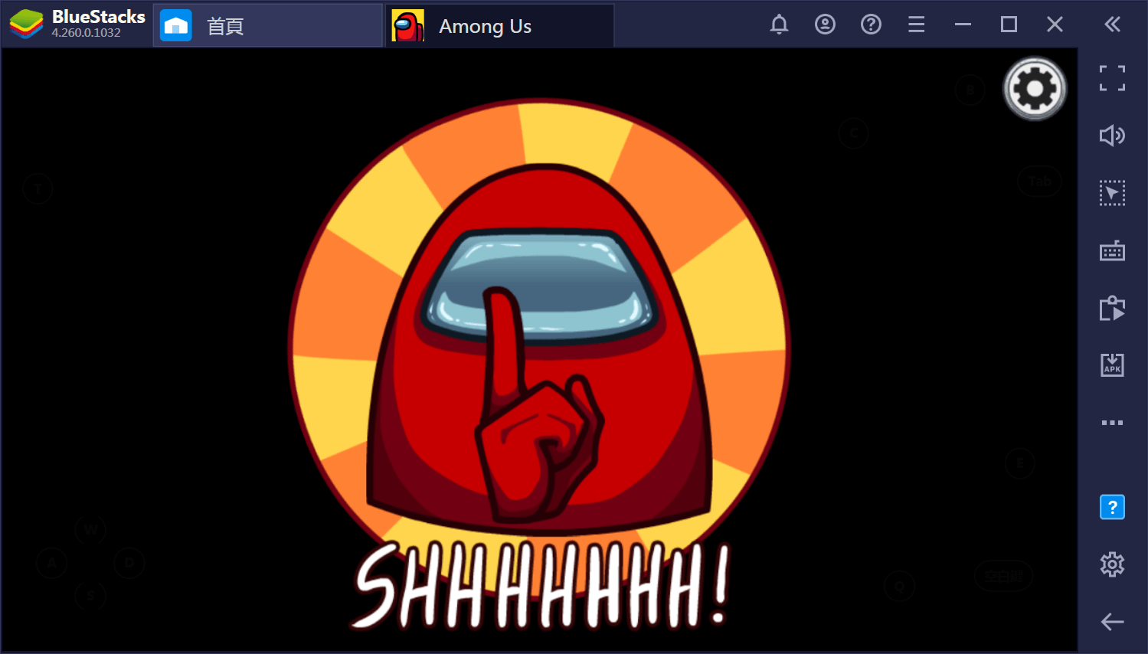Toggle cursor lock icon in sidebar
1148x654 pixels.
coord(1112,193)
